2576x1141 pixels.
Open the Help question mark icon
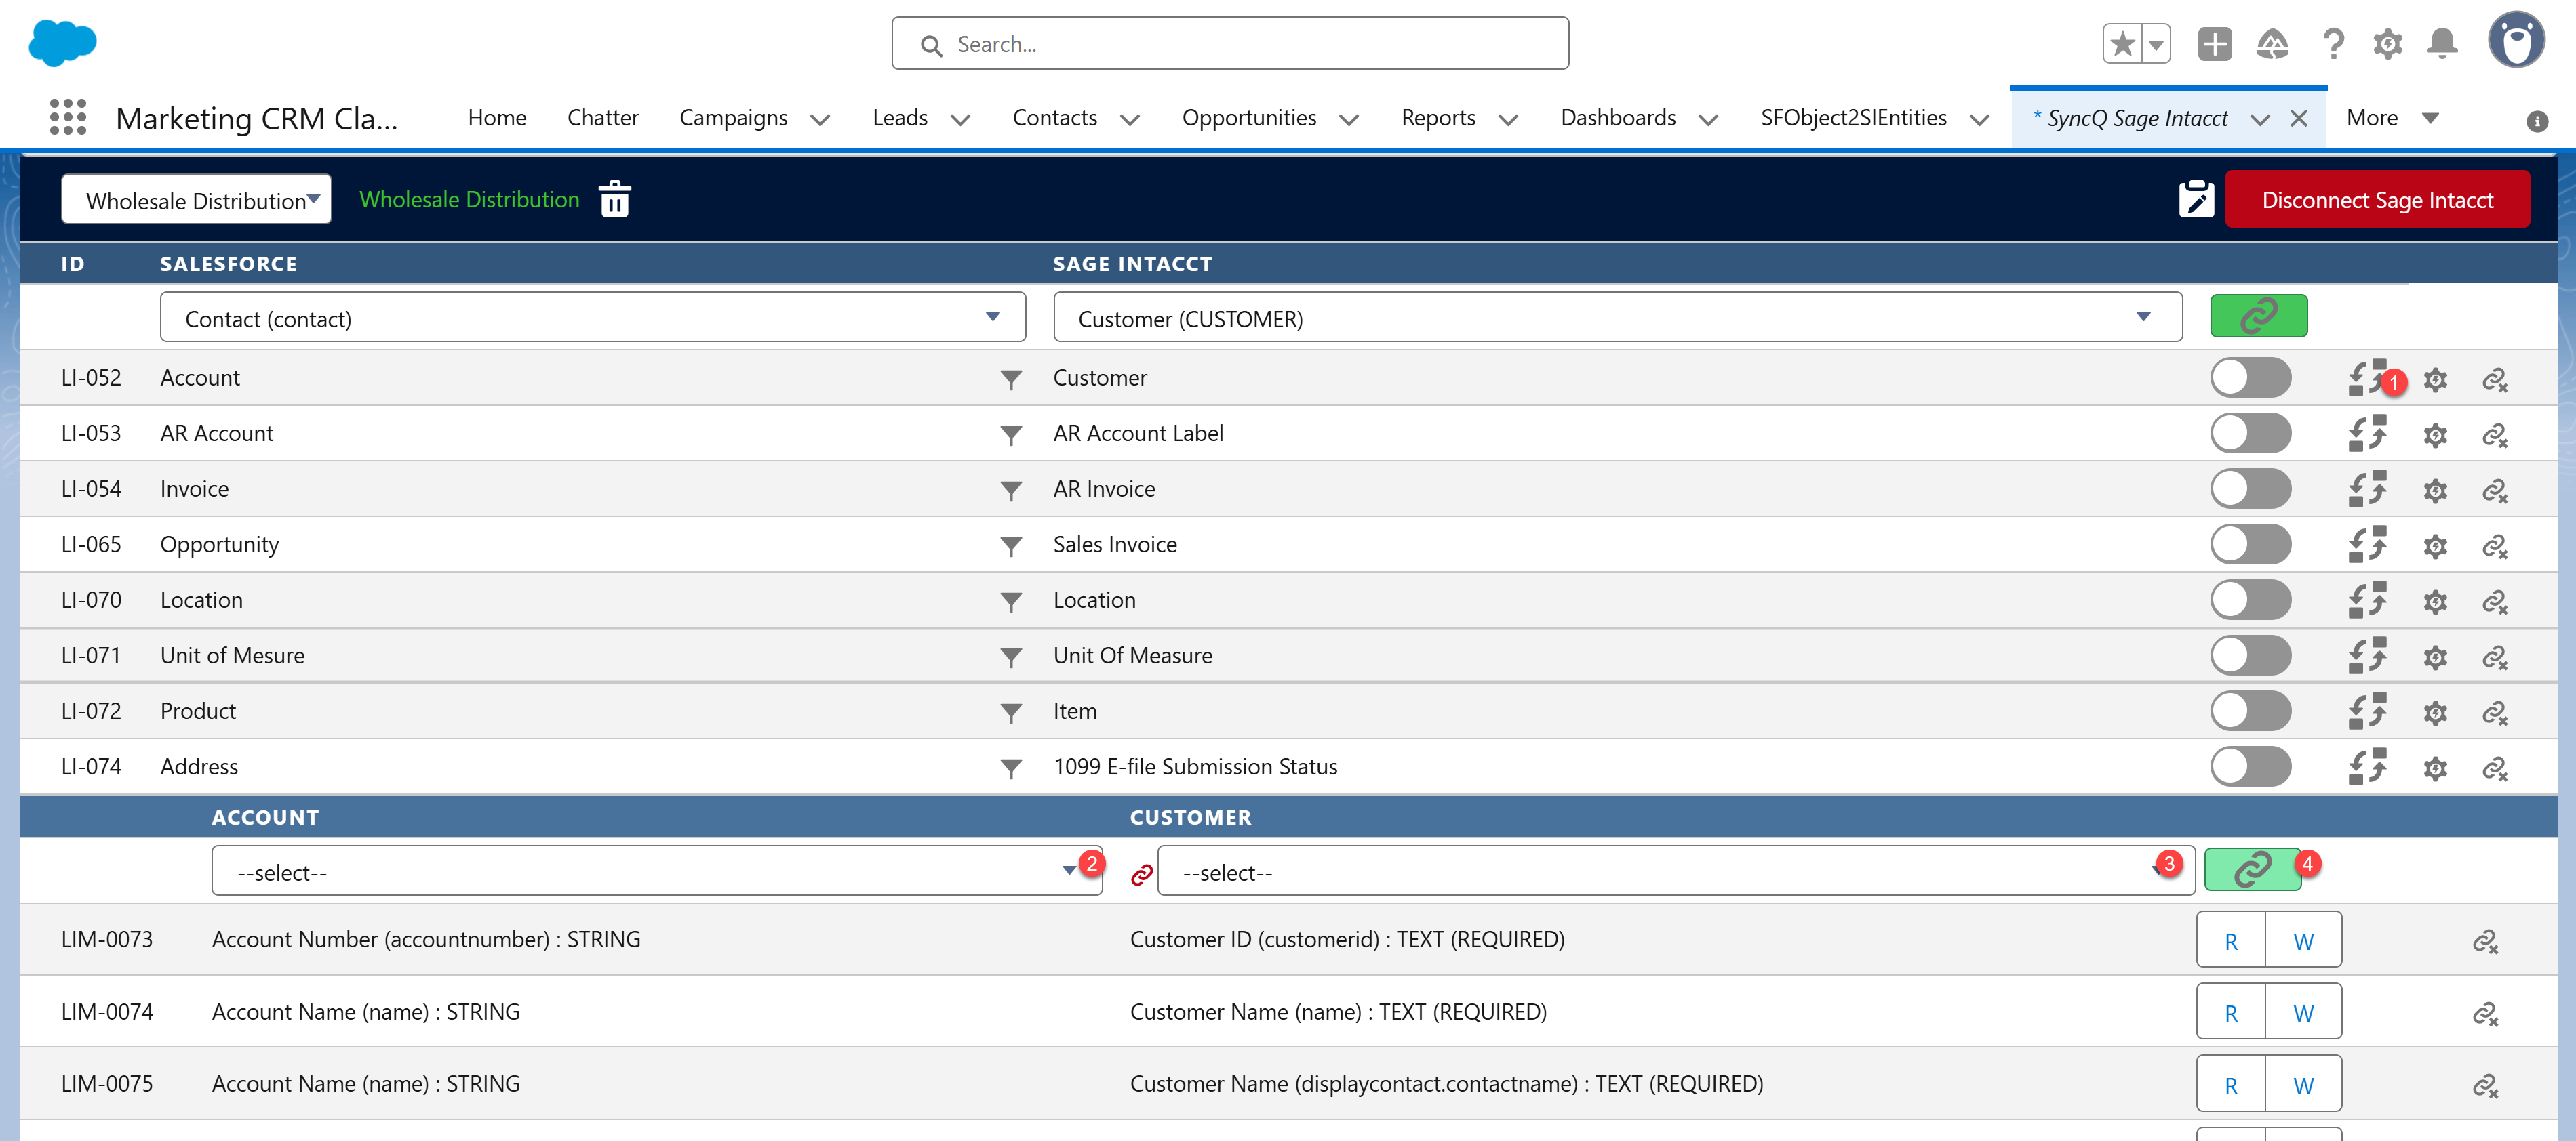point(2333,44)
